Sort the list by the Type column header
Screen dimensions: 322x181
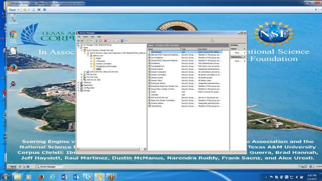(x=189, y=49)
